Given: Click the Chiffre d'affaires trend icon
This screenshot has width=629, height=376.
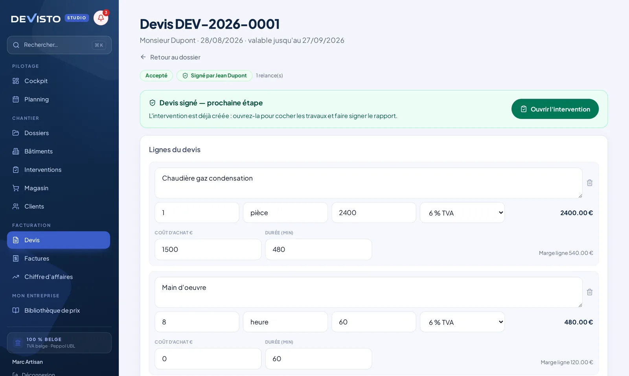Looking at the screenshot, I should tap(16, 277).
